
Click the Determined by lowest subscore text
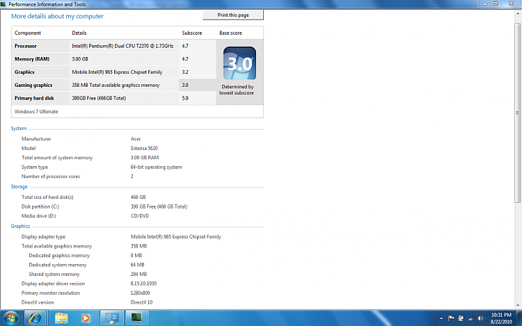[237, 90]
